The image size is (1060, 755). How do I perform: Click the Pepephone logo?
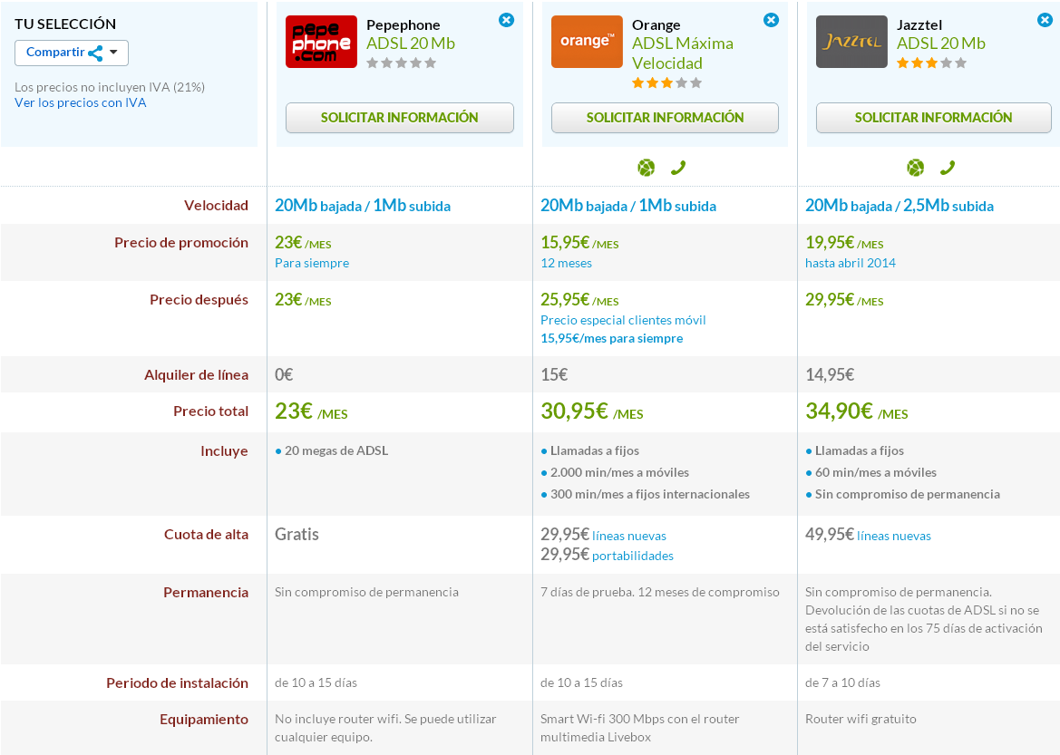point(321,42)
